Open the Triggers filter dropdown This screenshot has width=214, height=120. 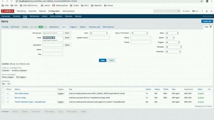point(173,42)
